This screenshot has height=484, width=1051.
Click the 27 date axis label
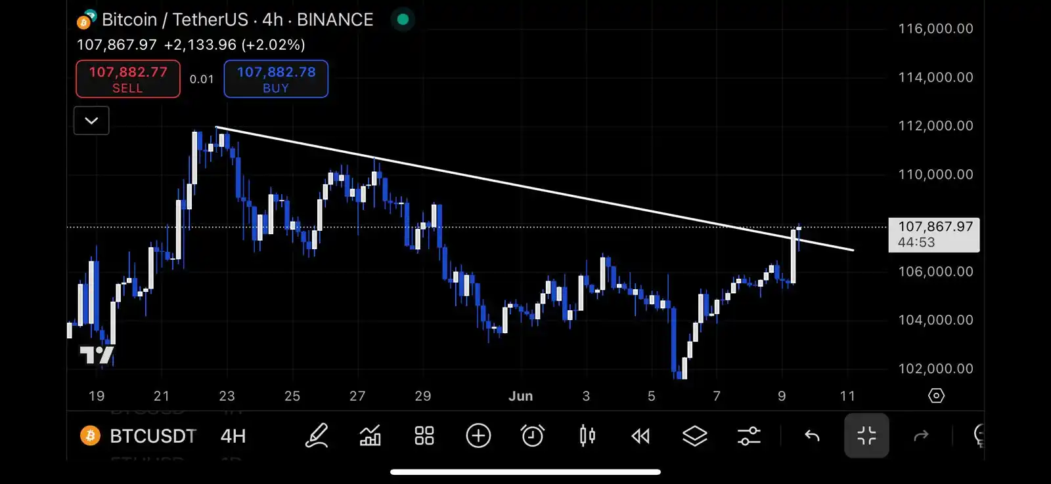357,396
